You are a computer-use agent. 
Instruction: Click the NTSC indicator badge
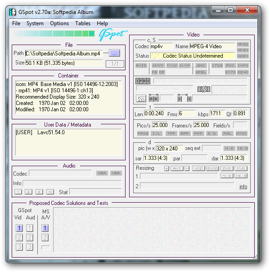241,134
